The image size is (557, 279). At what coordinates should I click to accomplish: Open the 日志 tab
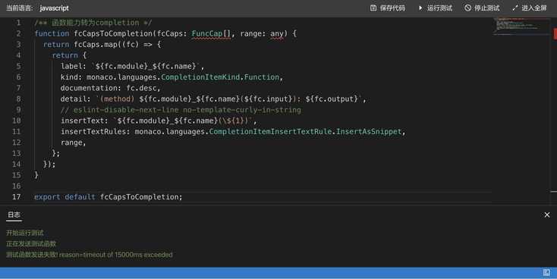(14, 215)
